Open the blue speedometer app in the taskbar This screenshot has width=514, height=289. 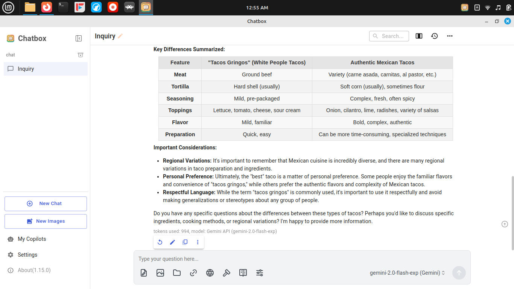tap(96, 7)
